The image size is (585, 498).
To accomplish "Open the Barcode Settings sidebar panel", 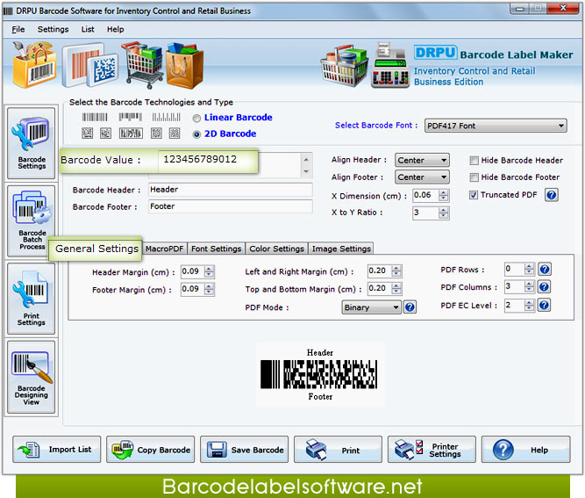I will tap(31, 143).
